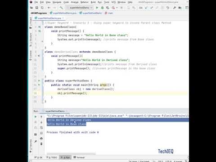Expand the profiler dropdown arrow
This screenshot has height=162, width=216.
tap(117, 8)
